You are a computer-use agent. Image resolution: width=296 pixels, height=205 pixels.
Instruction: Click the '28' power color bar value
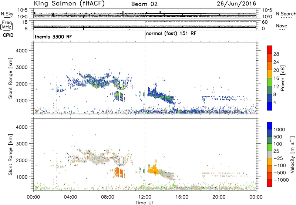point(276,54)
